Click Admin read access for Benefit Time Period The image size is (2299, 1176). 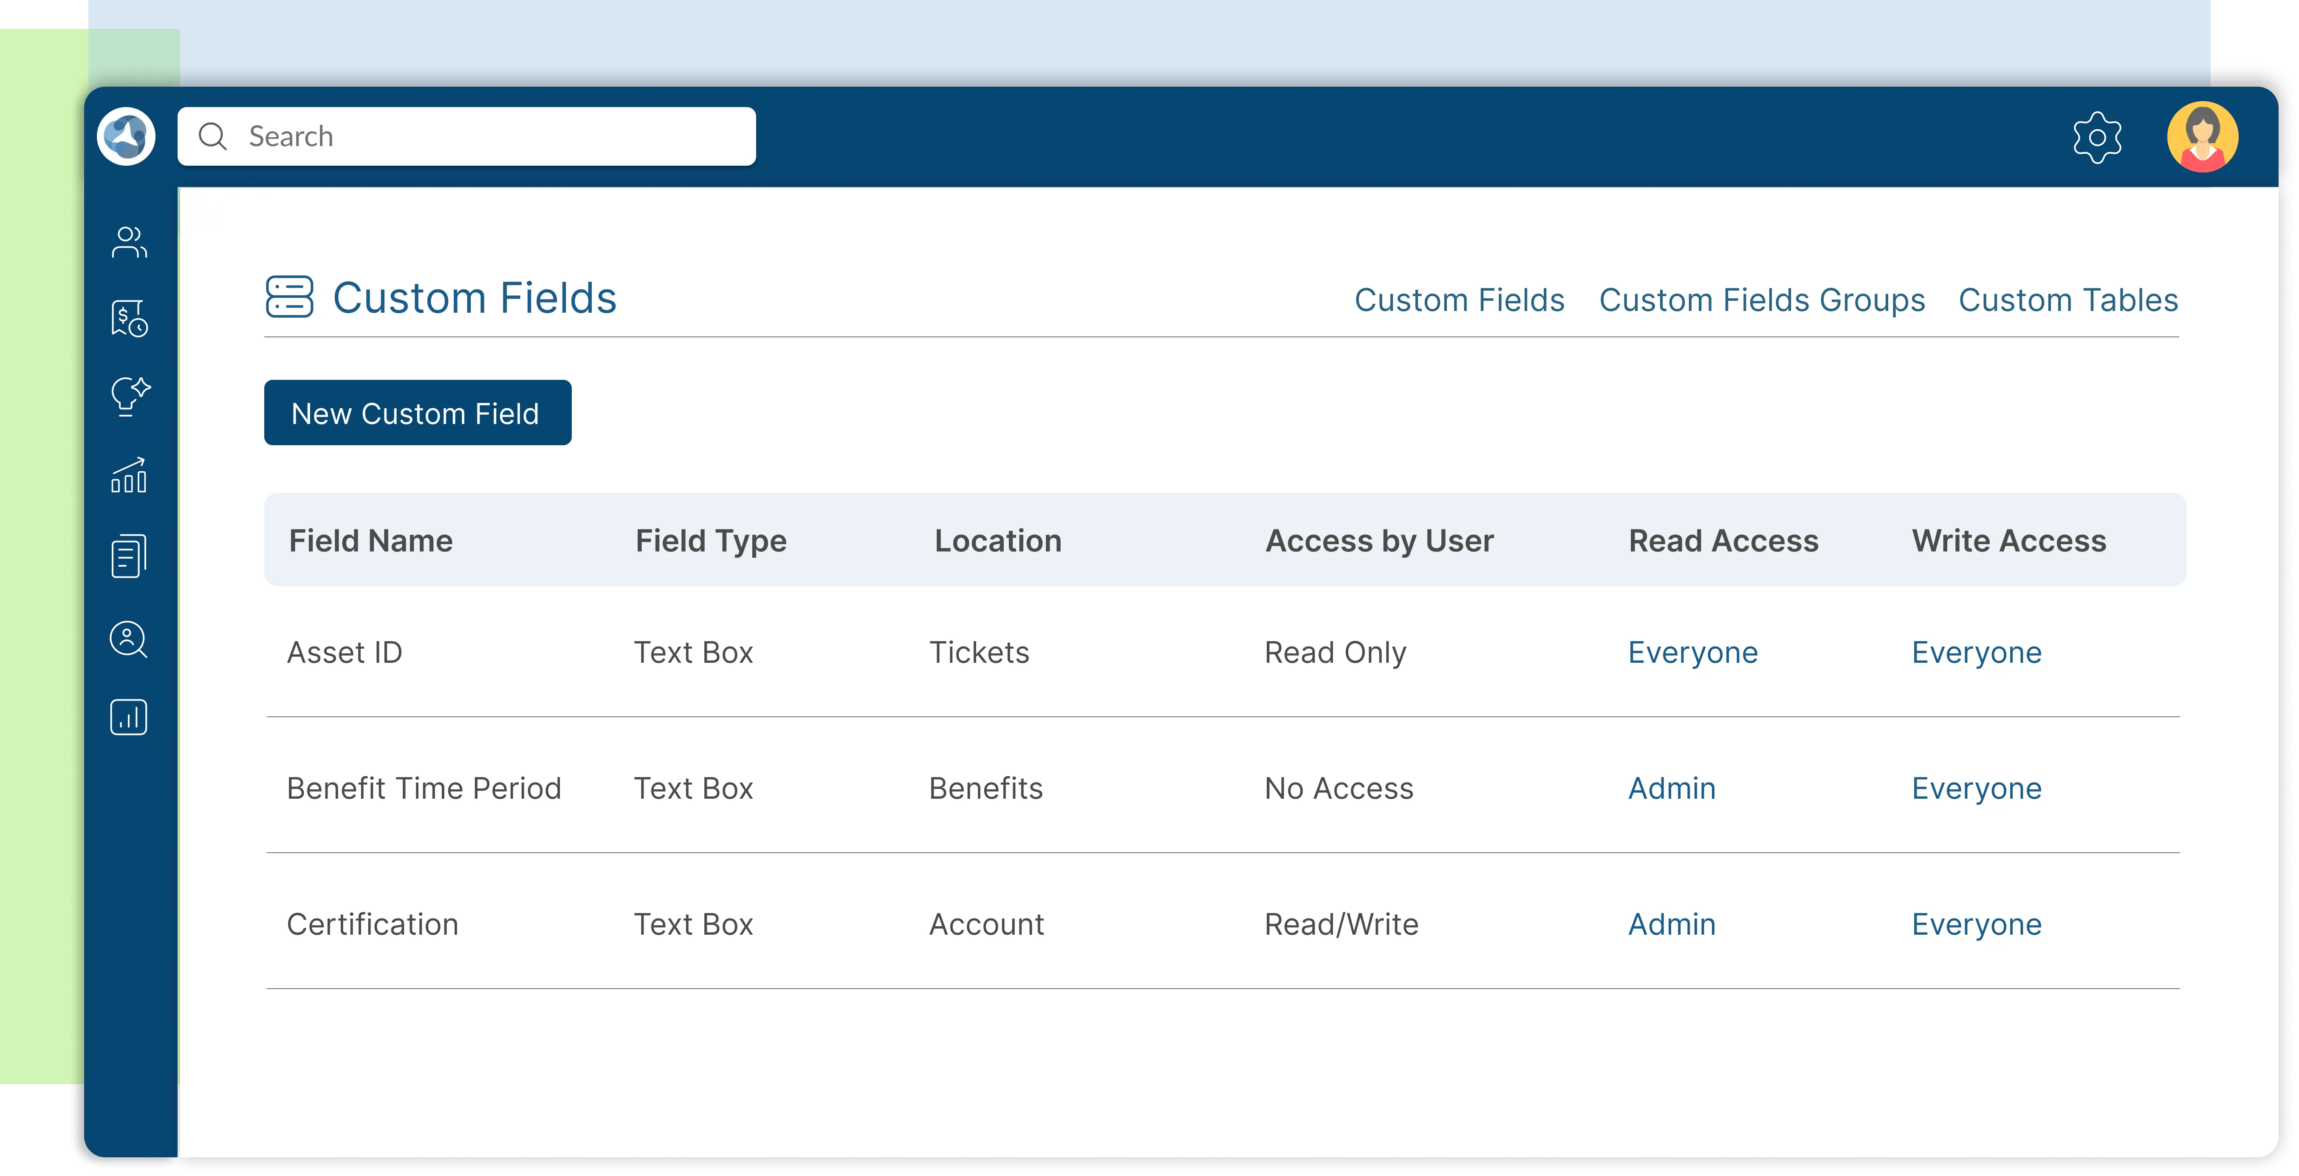[1671, 788]
